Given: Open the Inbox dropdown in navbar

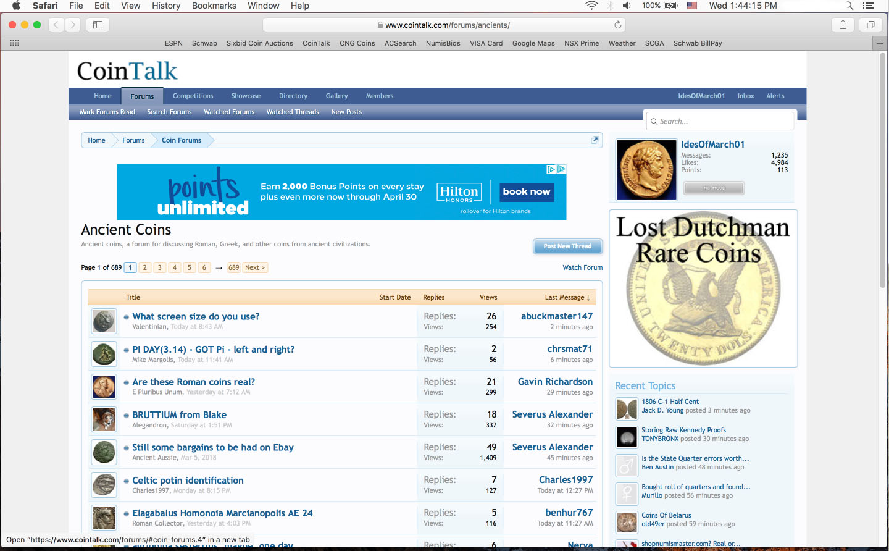Looking at the screenshot, I should click(x=746, y=96).
